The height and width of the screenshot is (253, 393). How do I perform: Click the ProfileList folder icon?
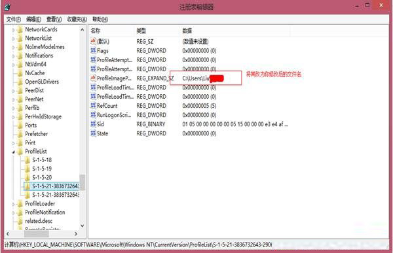coord(20,152)
